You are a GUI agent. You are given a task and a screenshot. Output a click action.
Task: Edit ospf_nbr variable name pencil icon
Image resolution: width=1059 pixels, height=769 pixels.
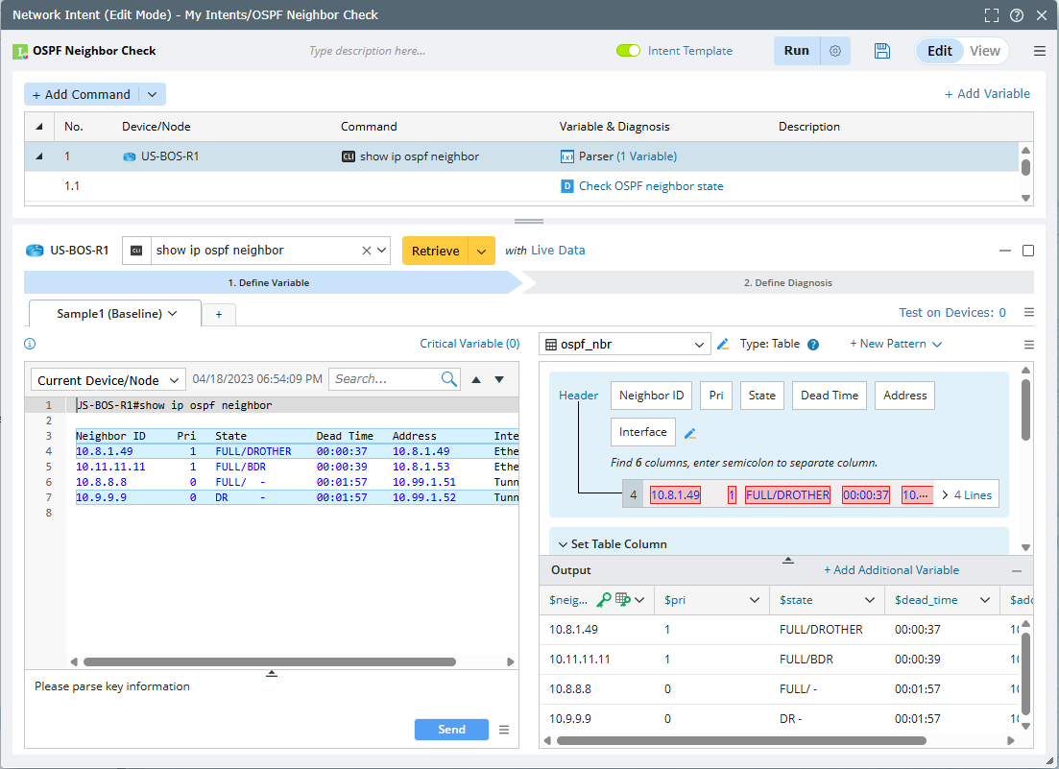click(x=723, y=344)
